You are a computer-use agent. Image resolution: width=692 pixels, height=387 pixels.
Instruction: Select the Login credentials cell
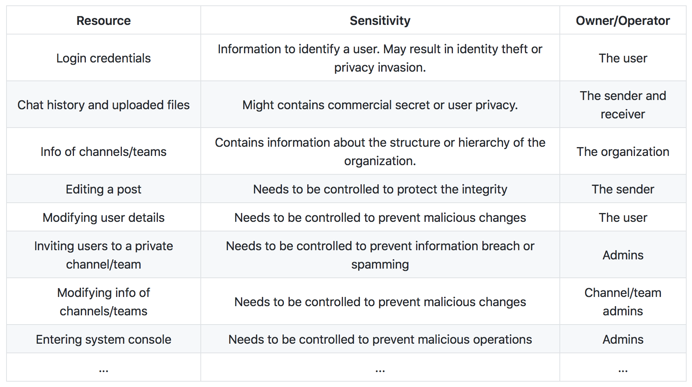point(103,58)
